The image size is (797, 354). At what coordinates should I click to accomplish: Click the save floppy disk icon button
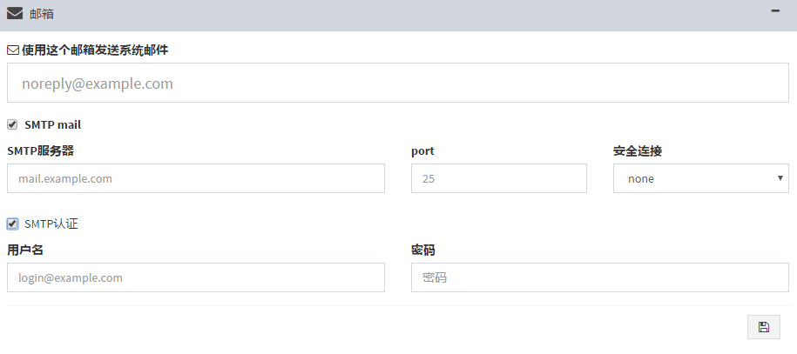click(763, 327)
